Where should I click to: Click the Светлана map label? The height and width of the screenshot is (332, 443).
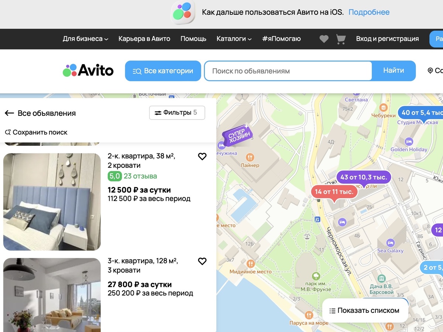356,100
